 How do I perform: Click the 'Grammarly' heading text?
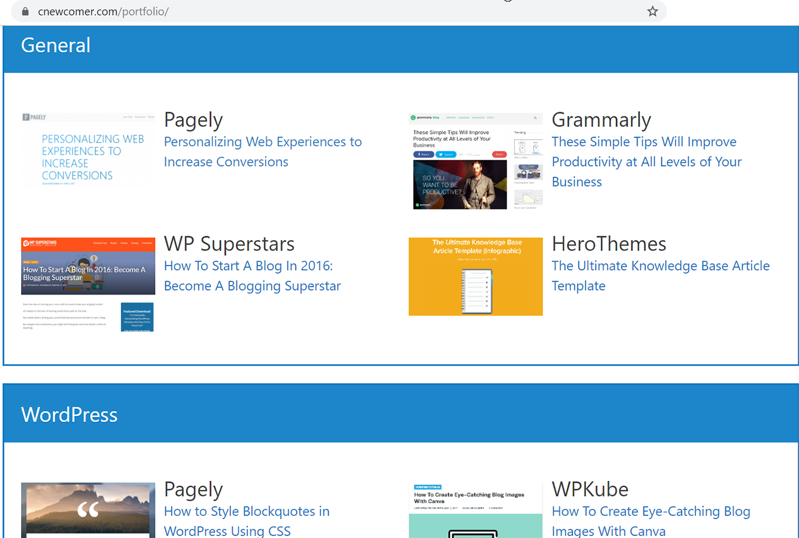601,120
